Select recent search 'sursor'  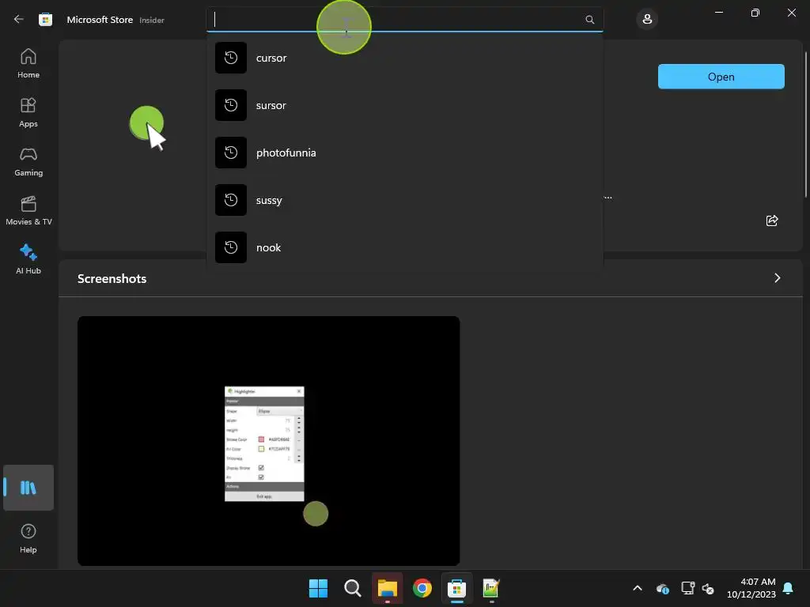404,105
